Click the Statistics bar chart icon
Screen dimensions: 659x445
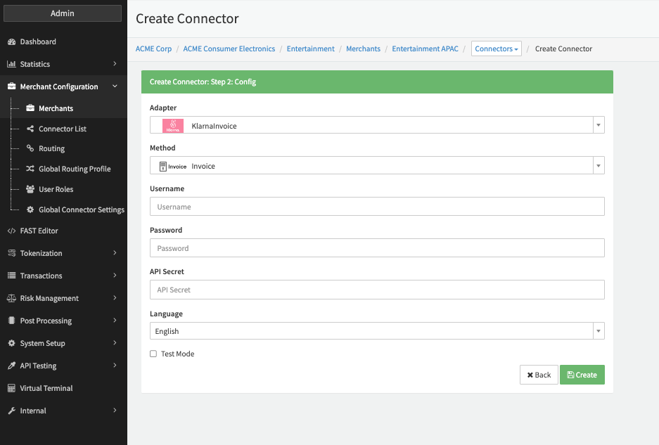click(11, 65)
